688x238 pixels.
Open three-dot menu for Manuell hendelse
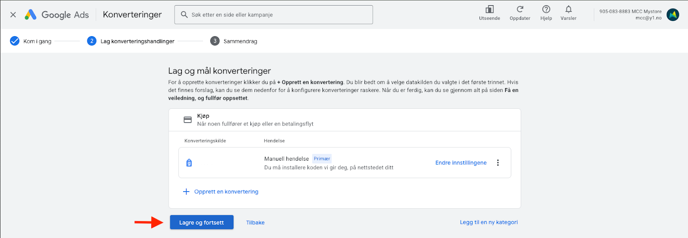(x=498, y=163)
